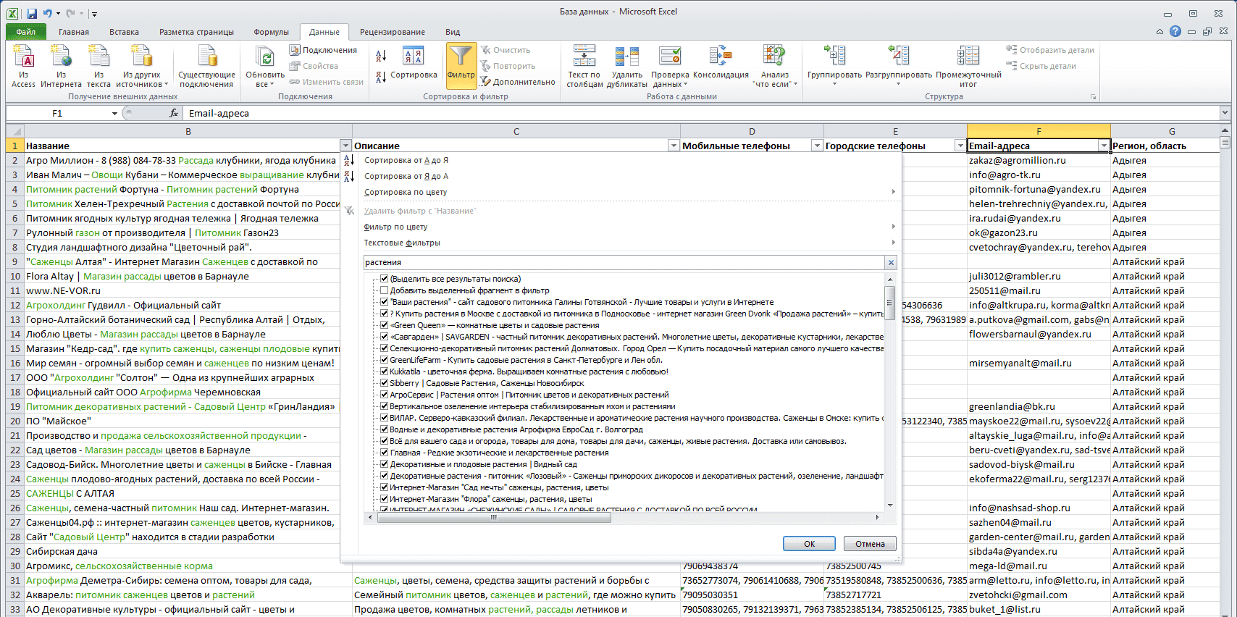Image resolution: width=1237 pixels, height=617 pixels.
Task: Run Удалить дубликаты tool
Action: (626, 67)
